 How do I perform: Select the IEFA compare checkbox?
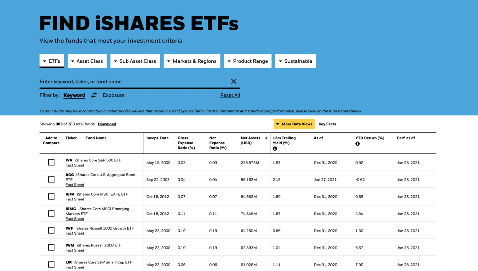click(51, 196)
